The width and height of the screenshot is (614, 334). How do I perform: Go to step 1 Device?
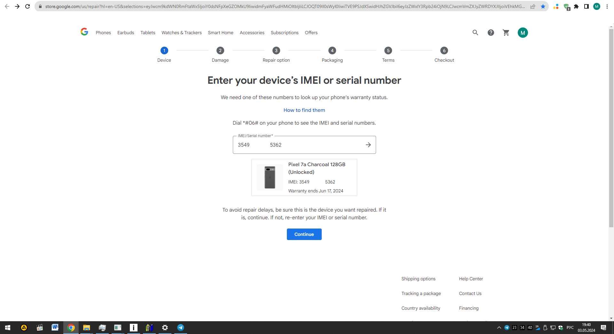(x=164, y=54)
